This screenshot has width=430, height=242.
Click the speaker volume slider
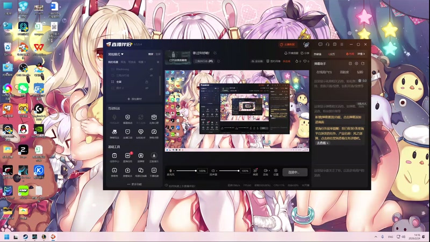229,170
